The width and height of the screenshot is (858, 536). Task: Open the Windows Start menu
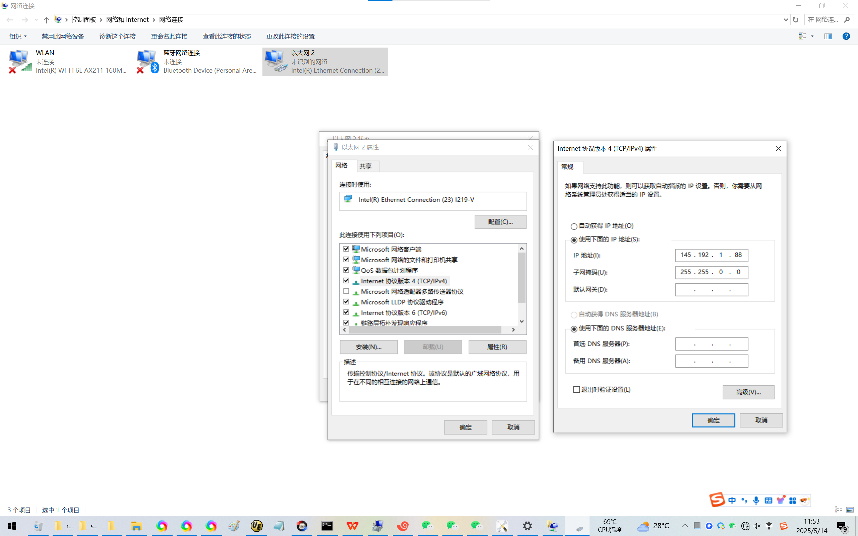click(x=12, y=526)
